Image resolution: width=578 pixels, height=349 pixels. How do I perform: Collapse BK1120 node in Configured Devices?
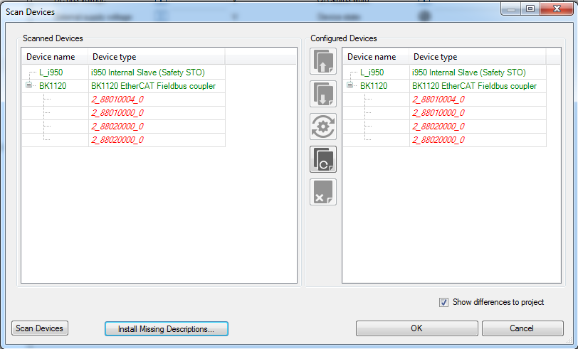pyautogui.click(x=350, y=86)
